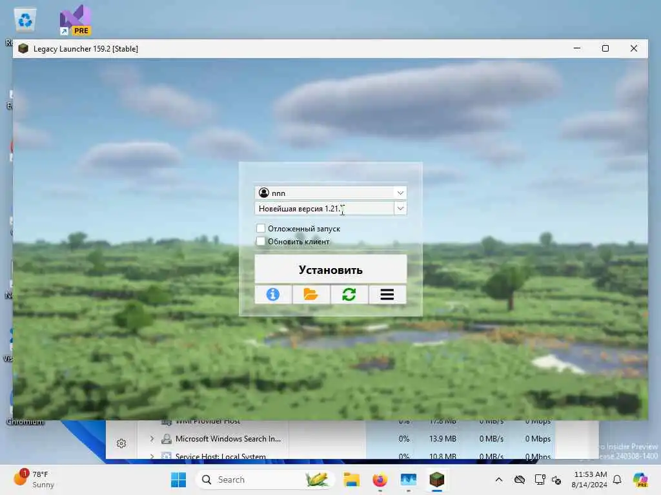Click the green refresh arrows button

[349, 294]
